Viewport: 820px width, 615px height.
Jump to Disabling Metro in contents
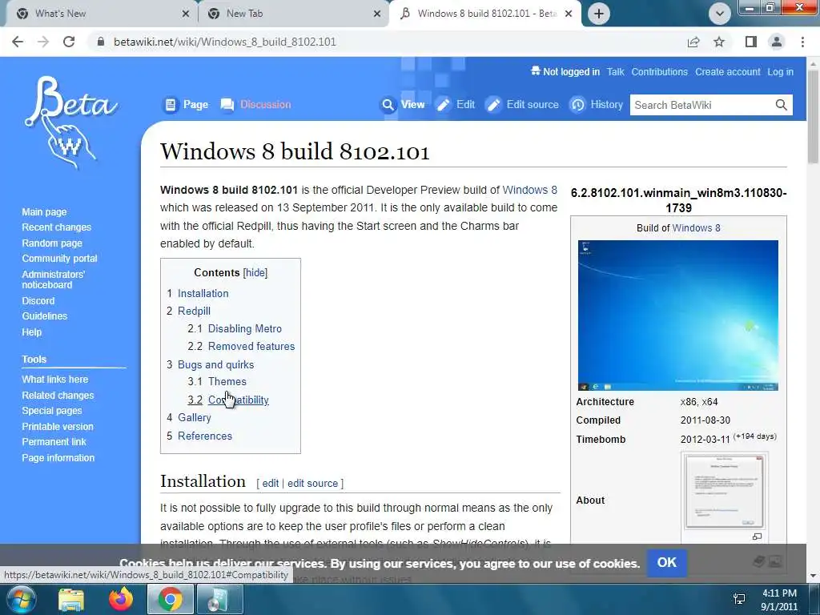tap(245, 329)
